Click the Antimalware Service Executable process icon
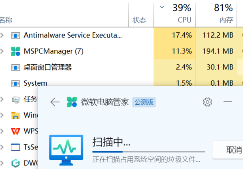 [x=16, y=35]
